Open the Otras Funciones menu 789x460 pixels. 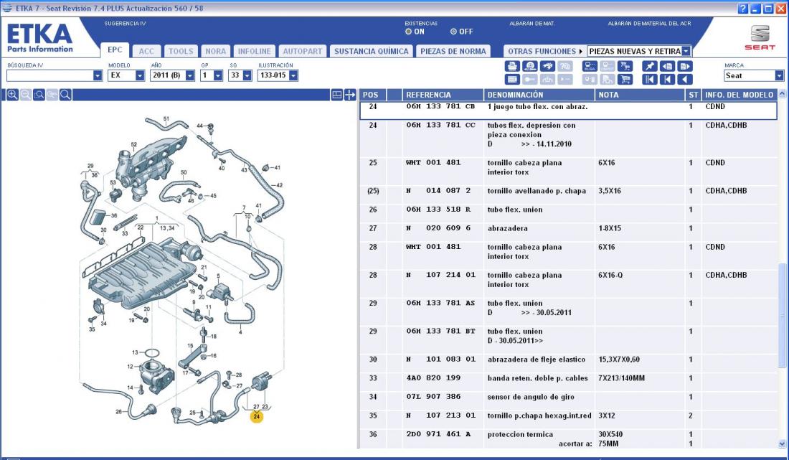(545, 52)
